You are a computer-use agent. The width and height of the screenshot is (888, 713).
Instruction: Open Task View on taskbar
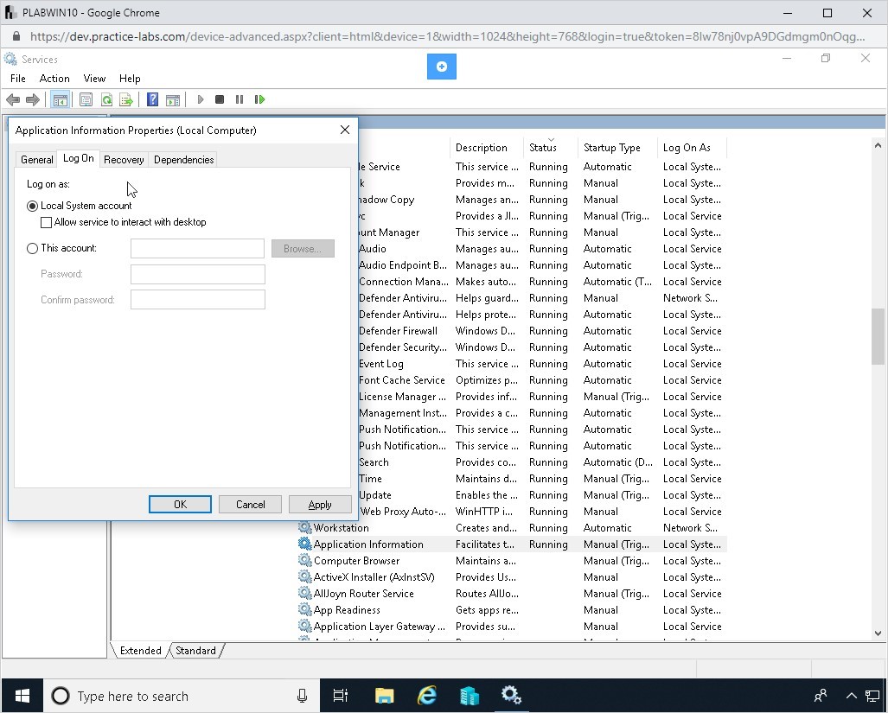coord(341,696)
